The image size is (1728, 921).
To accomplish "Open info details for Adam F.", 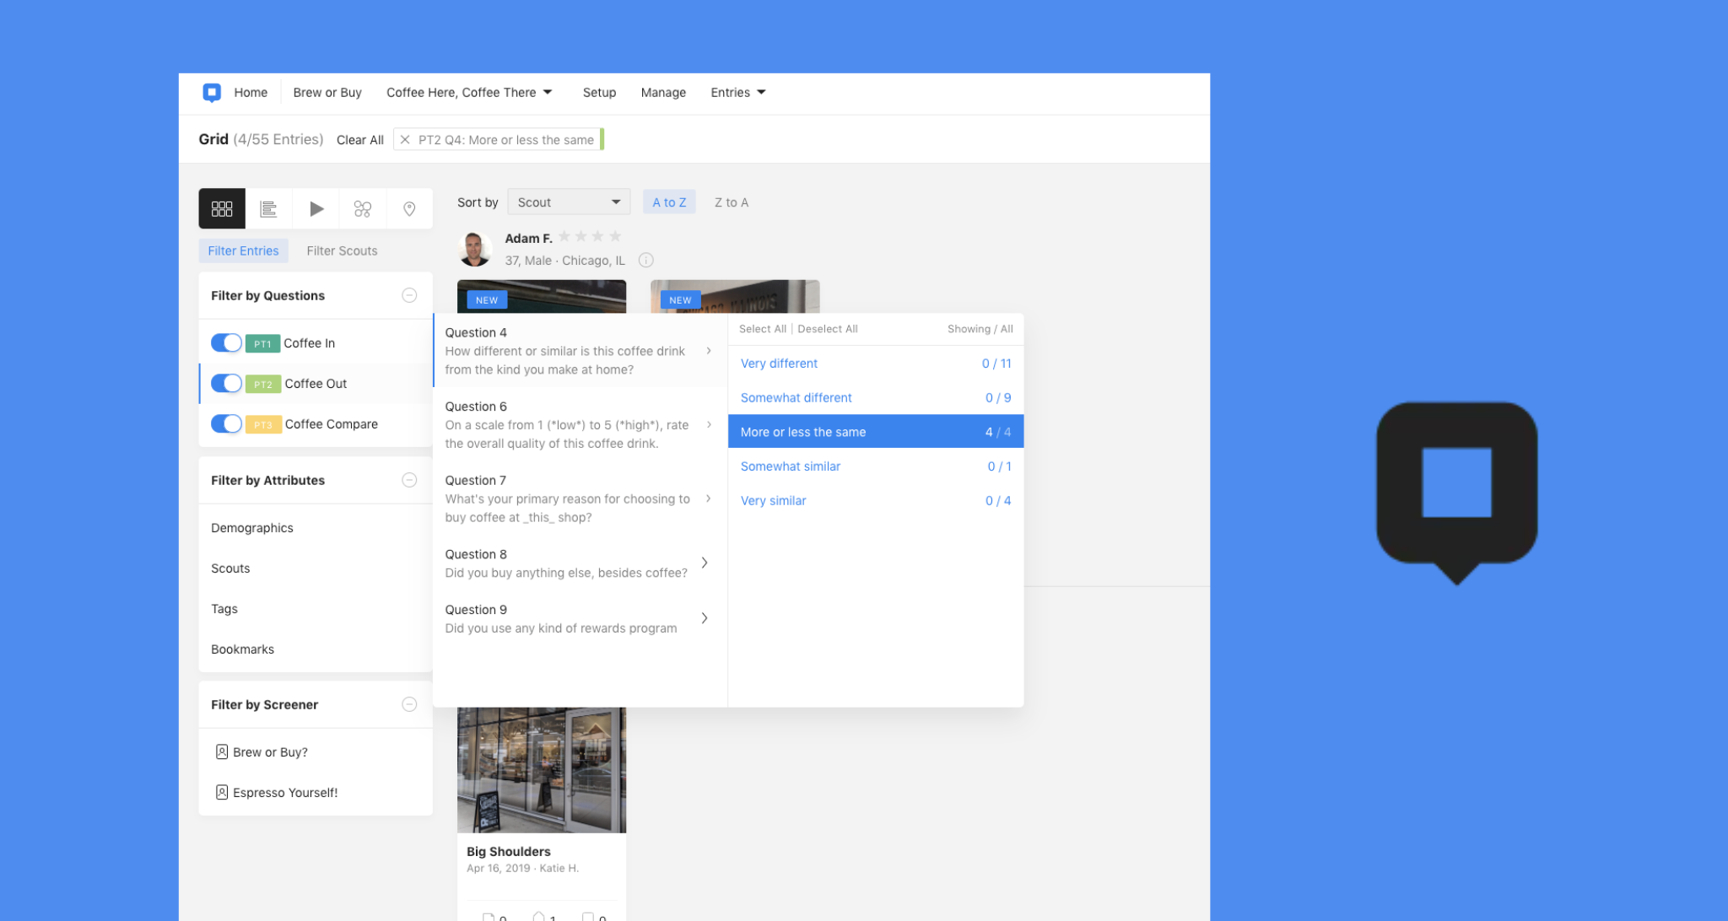I will (x=645, y=260).
